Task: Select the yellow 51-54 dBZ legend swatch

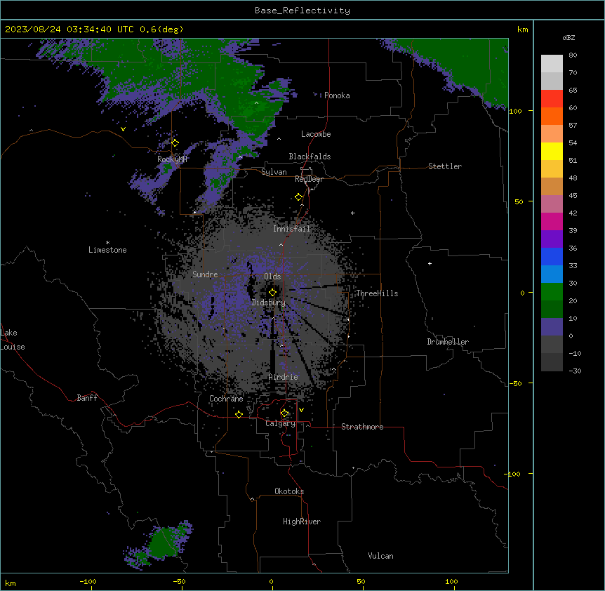Action: pyautogui.click(x=552, y=151)
